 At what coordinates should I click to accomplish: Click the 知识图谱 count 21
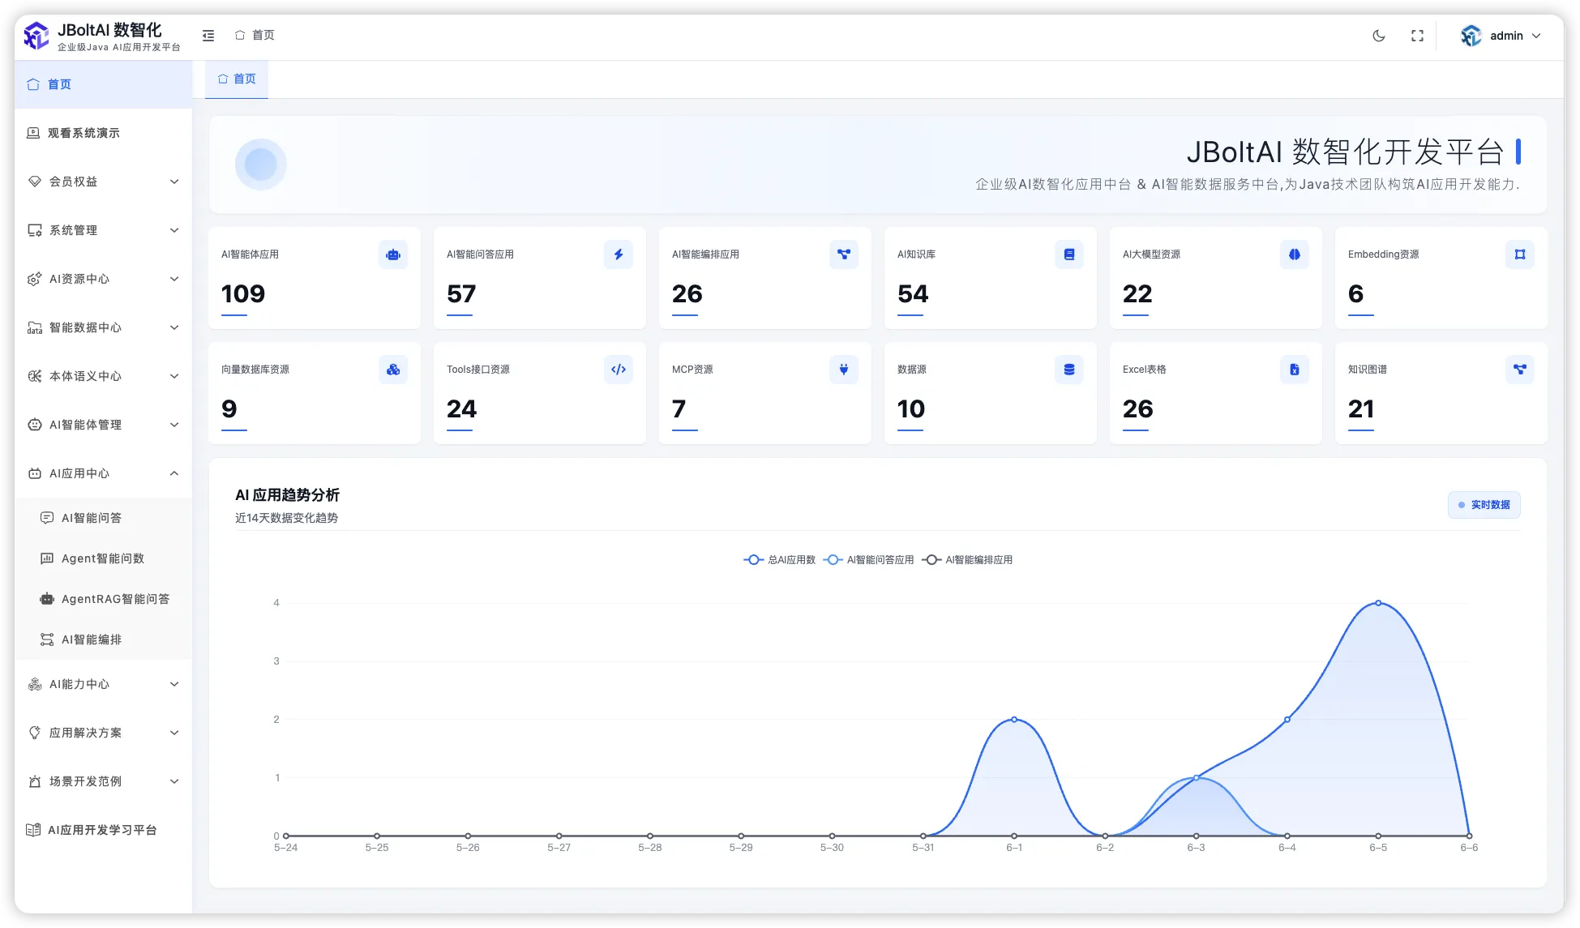coord(1361,409)
